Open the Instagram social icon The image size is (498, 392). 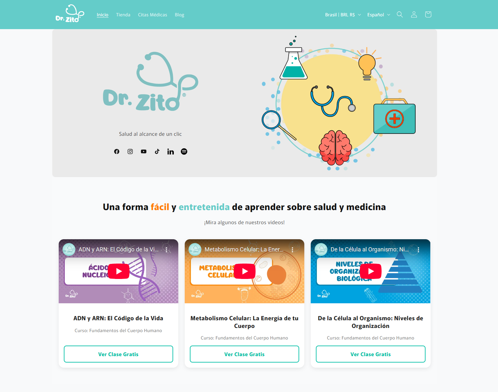(x=130, y=151)
